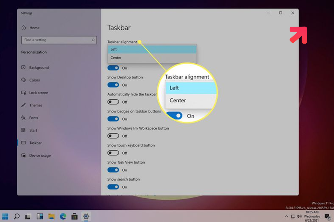Click the Taskbar page title
Viewport: 334px width, 222px height.
pos(119,28)
